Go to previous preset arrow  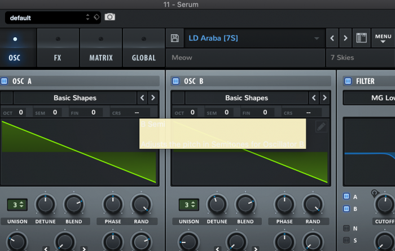[332, 38]
